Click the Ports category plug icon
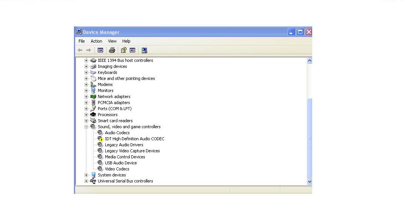This screenshot has height=210, width=405. coord(93,109)
